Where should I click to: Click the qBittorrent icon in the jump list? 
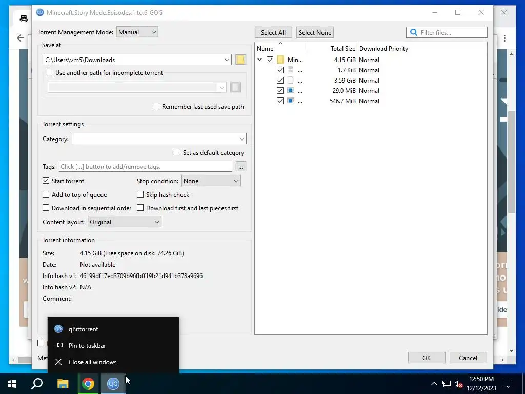point(58,329)
